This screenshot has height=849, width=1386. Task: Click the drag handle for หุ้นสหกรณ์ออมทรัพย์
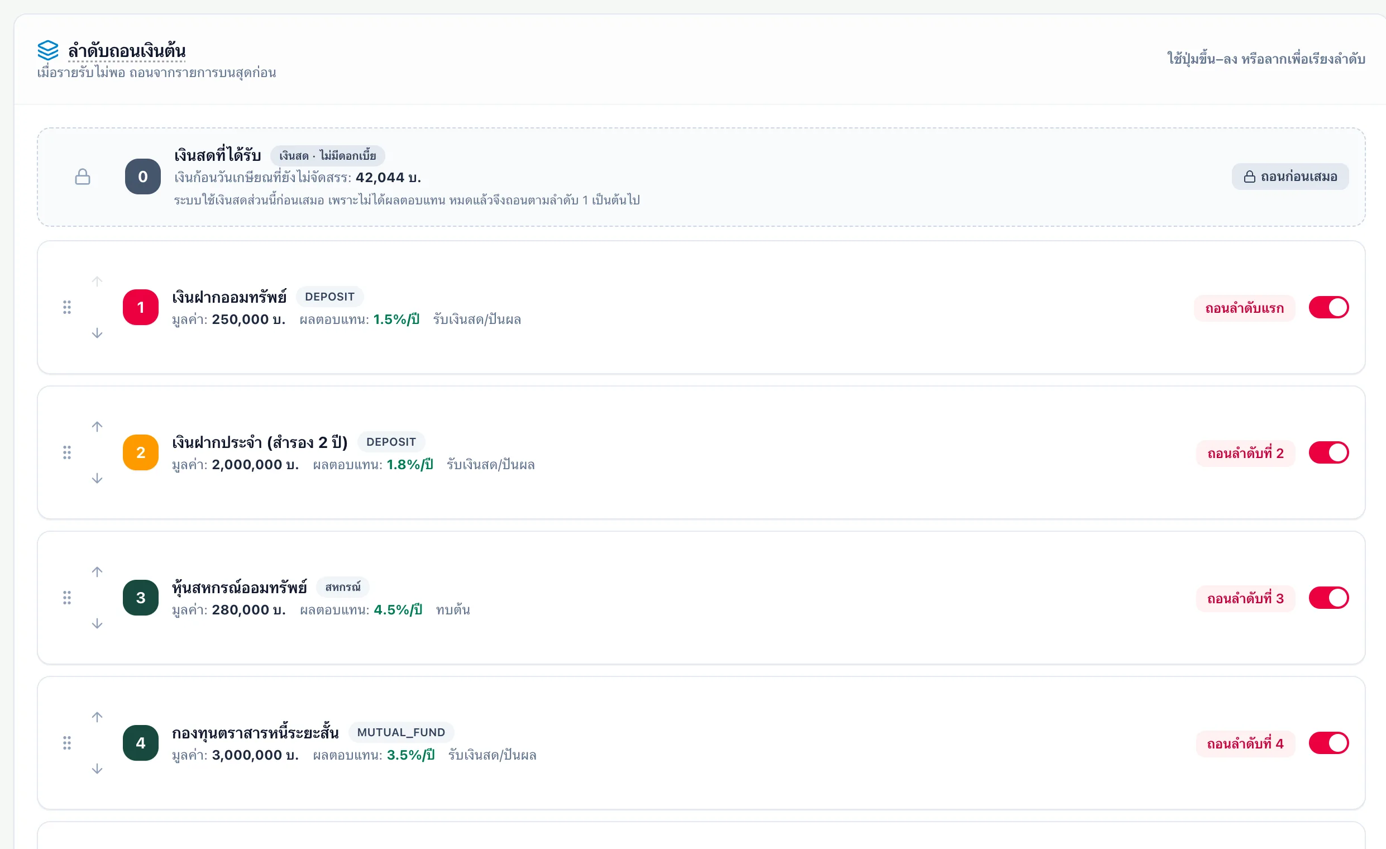click(x=67, y=598)
